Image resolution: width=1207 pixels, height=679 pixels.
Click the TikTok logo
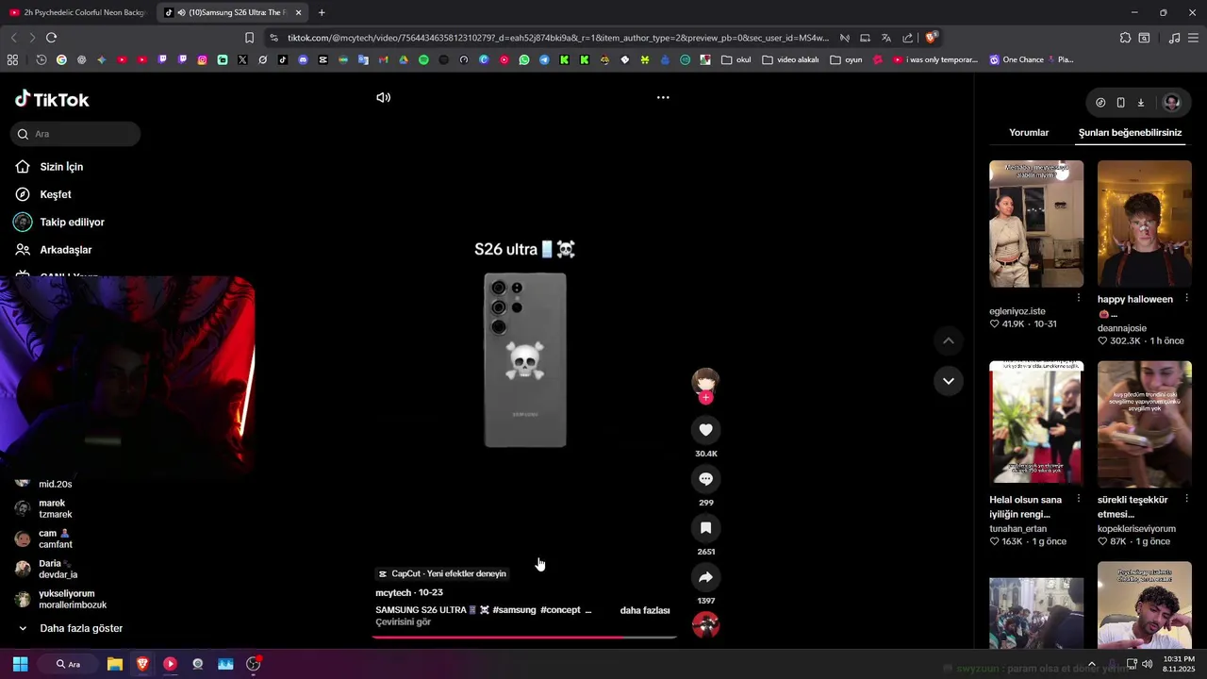[x=52, y=99]
